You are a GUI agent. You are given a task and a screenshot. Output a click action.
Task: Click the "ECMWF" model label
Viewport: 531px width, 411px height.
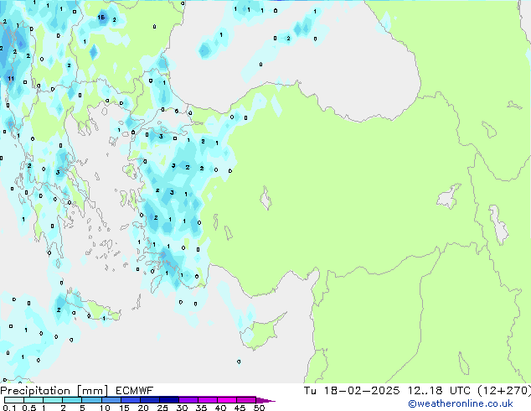pos(135,391)
